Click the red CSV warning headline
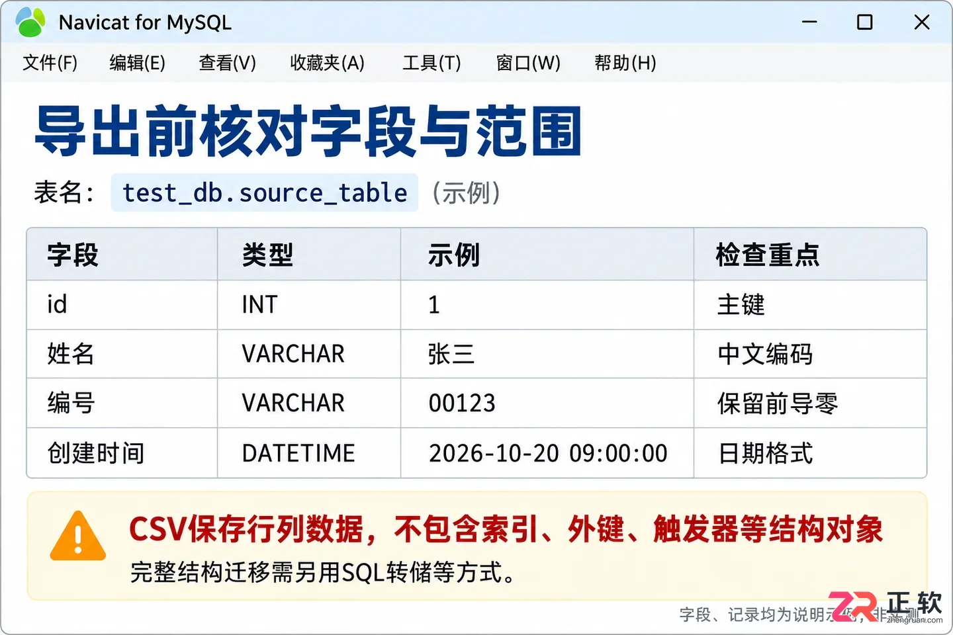Screen dimensions: 953x635 pyautogui.click(x=506, y=529)
